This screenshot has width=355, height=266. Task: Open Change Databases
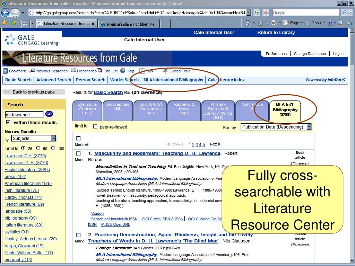pyautogui.click(x=310, y=54)
